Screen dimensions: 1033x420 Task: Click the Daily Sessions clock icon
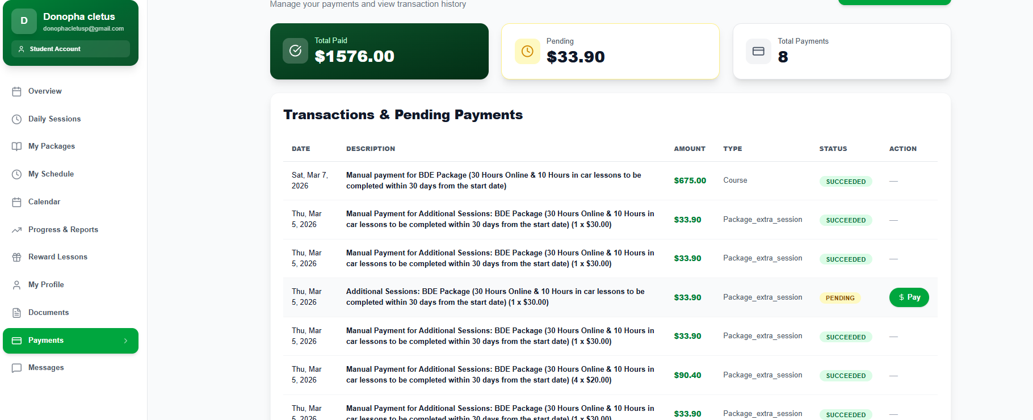(x=16, y=119)
